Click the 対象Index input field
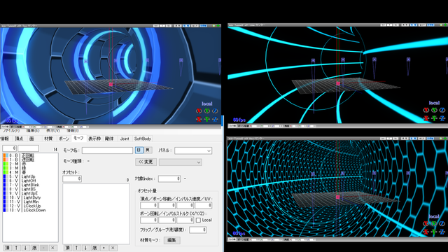448x252 pixels. click(x=169, y=179)
